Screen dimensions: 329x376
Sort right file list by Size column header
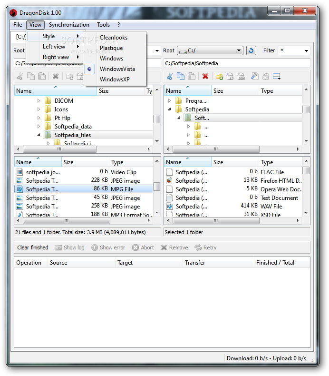(235, 162)
